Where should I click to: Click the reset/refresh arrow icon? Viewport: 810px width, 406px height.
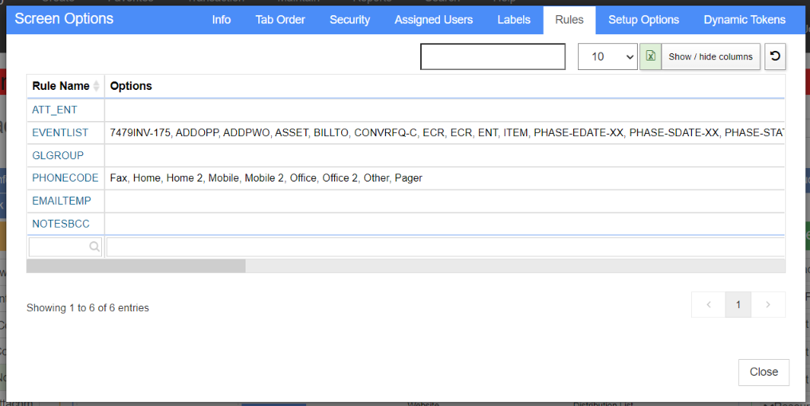tap(775, 57)
